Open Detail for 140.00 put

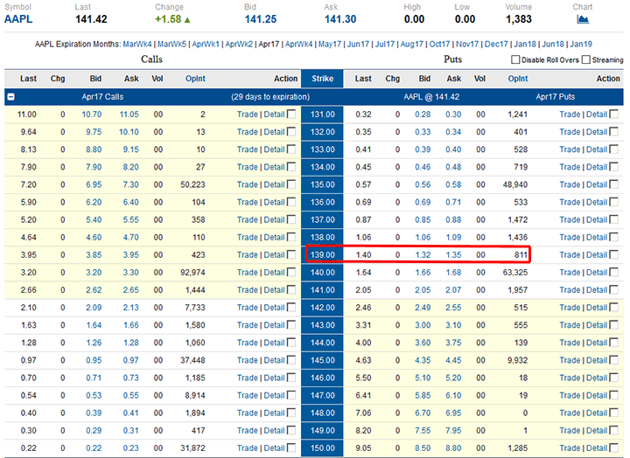click(597, 272)
